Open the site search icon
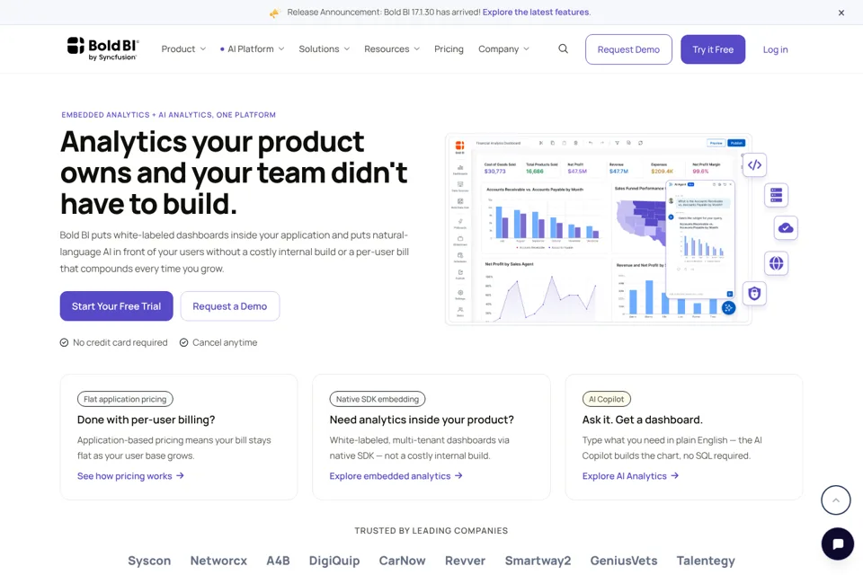863x575 pixels. [563, 49]
